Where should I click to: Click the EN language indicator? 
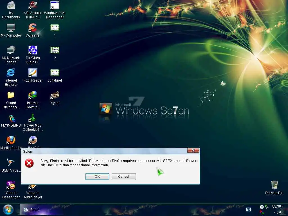pyautogui.click(x=248, y=209)
